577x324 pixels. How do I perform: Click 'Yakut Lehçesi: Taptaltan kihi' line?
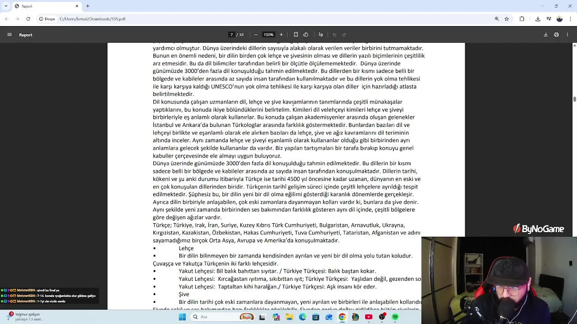click(x=277, y=287)
